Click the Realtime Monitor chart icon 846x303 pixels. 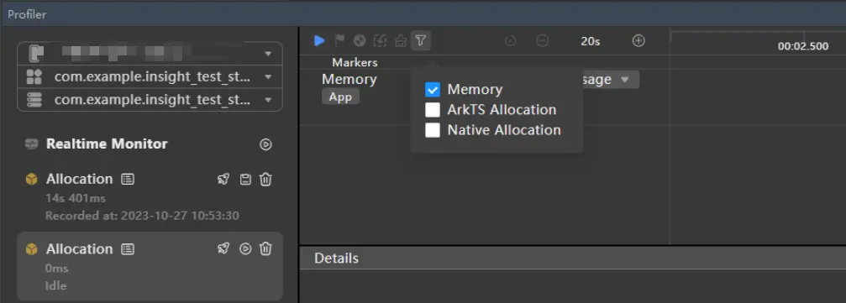coord(32,144)
